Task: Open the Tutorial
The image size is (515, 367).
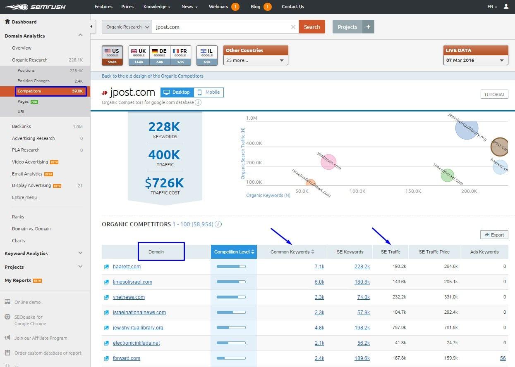Action: pyautogui.click(x=494, y=95)
